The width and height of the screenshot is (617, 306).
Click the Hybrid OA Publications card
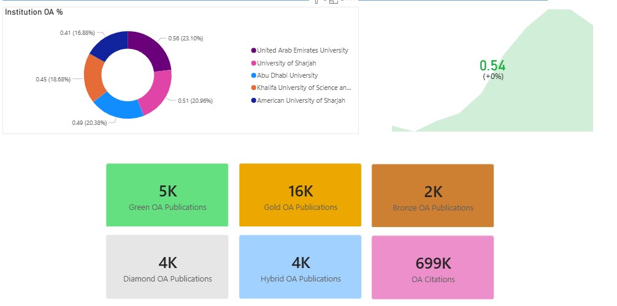pyautogui.click(x=300, y=267)
